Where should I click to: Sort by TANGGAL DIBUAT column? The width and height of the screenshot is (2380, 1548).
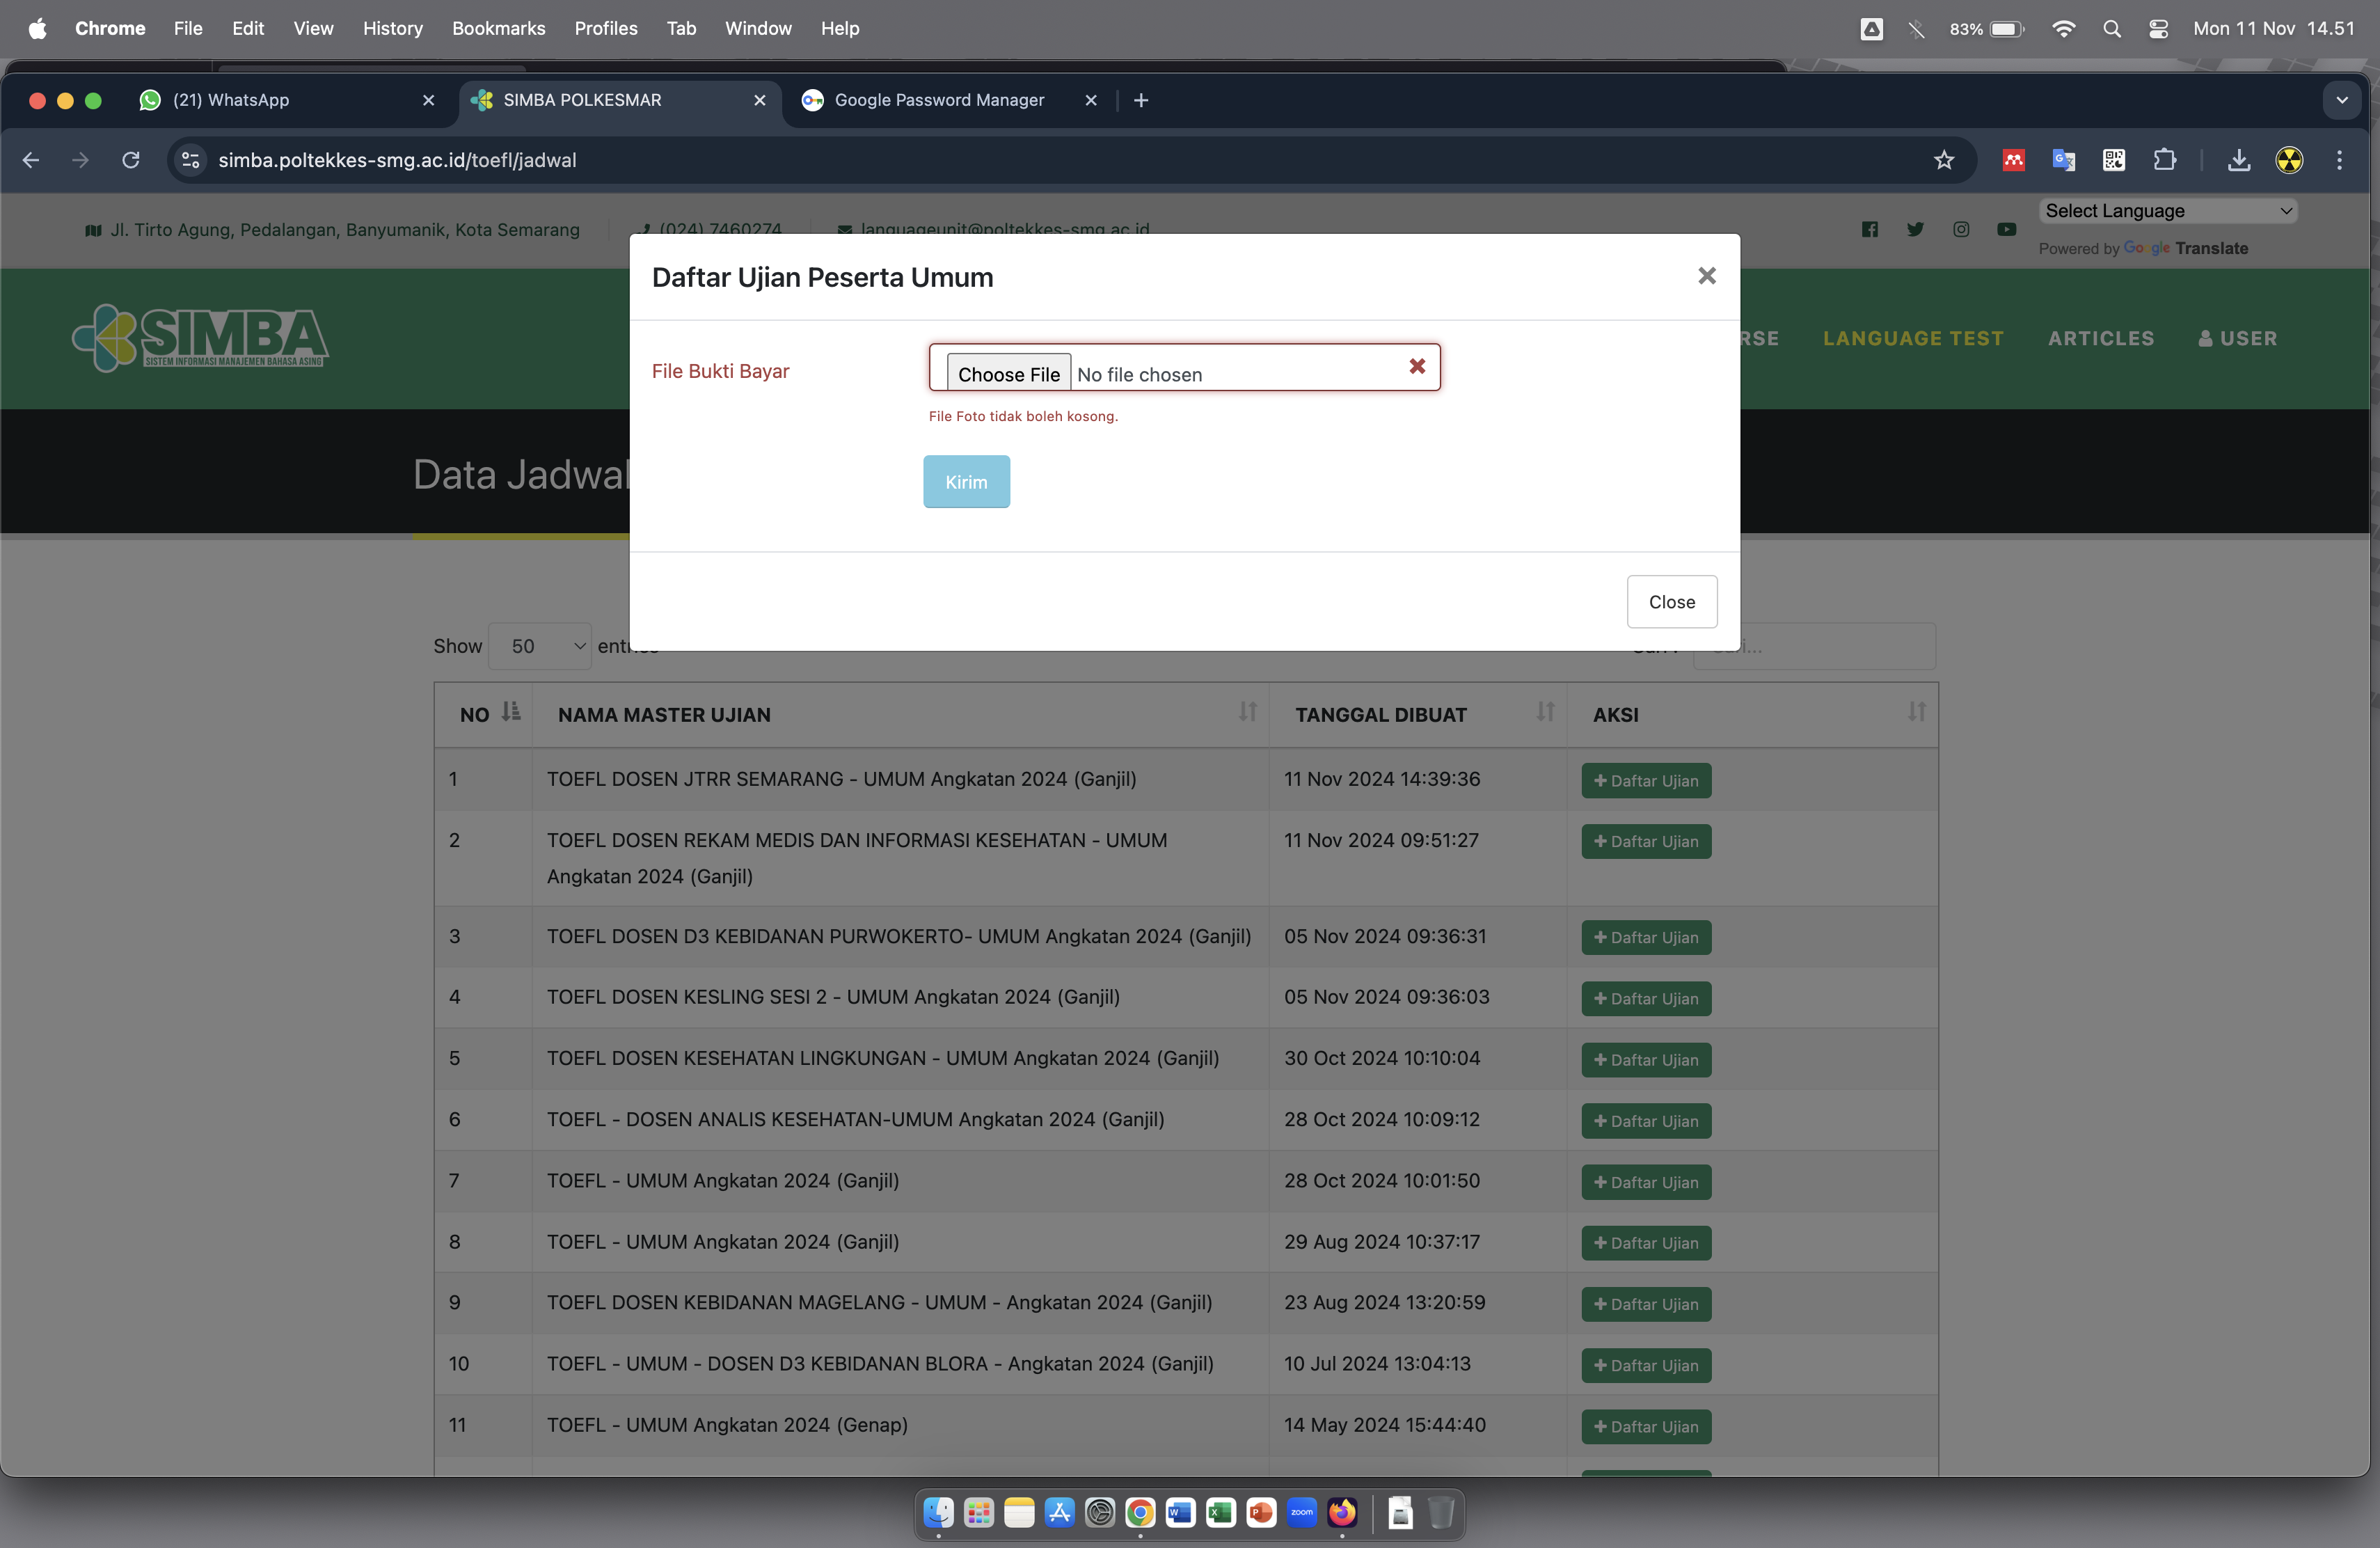coord(1418,714)
